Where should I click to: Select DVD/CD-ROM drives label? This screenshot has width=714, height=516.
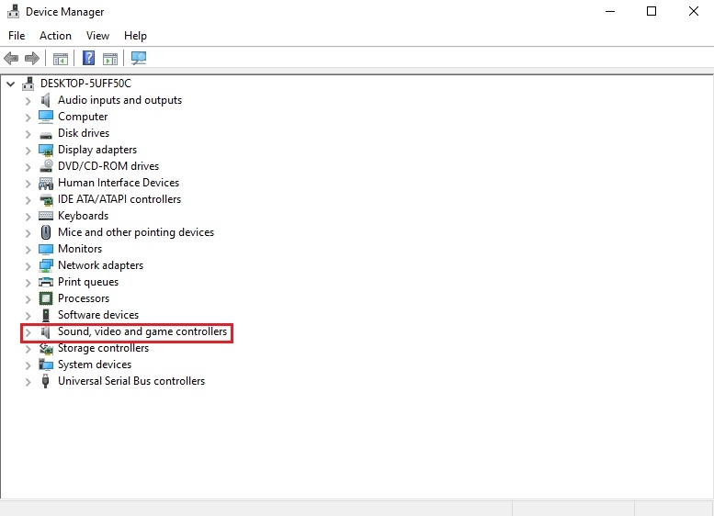tap(108, 166)
